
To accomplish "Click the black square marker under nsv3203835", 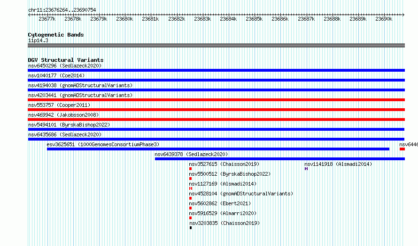I will [x=191, y=228].
